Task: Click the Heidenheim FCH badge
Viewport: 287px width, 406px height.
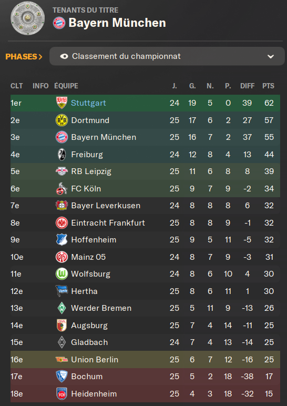Action: [x=61, y=394]
